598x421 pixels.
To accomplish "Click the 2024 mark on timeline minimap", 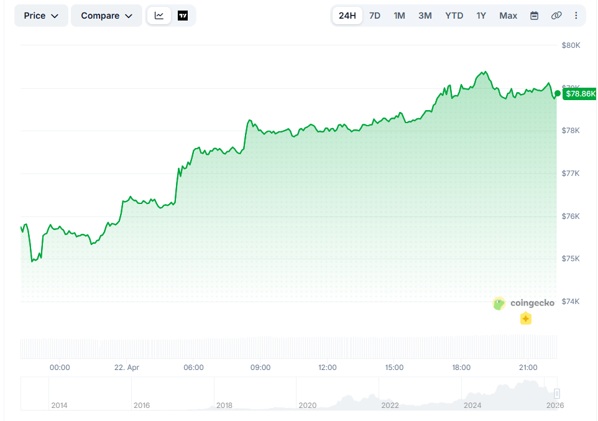I will pos(472,405).
